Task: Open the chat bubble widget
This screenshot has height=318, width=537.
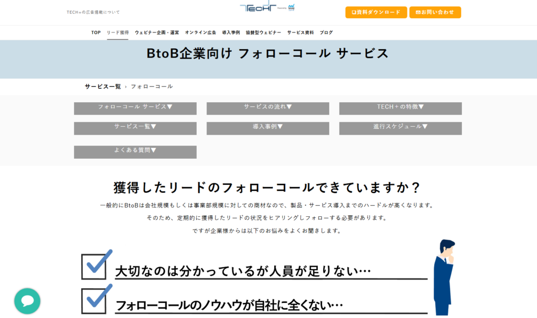Action: coord(27,301)
